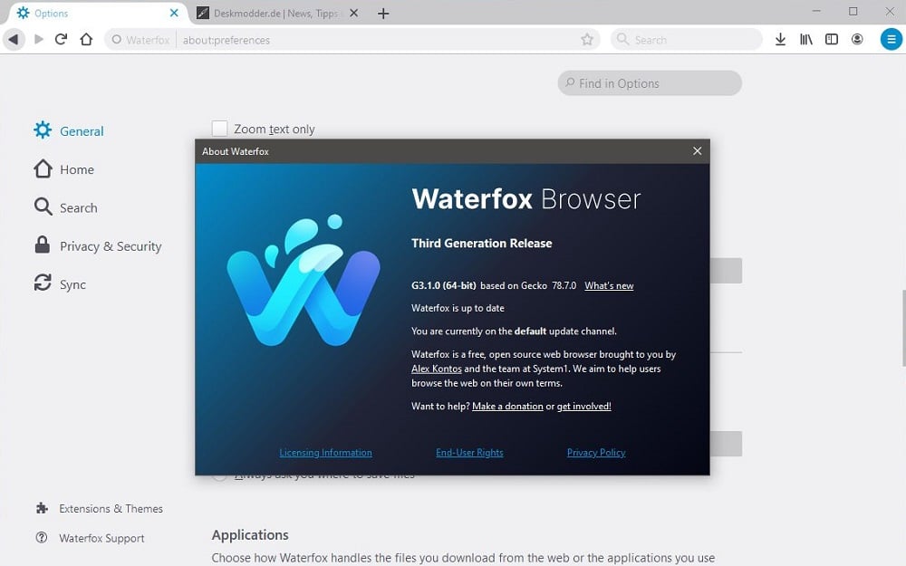Open Home preferences category
906x566 pixels.
click(64, 169)
